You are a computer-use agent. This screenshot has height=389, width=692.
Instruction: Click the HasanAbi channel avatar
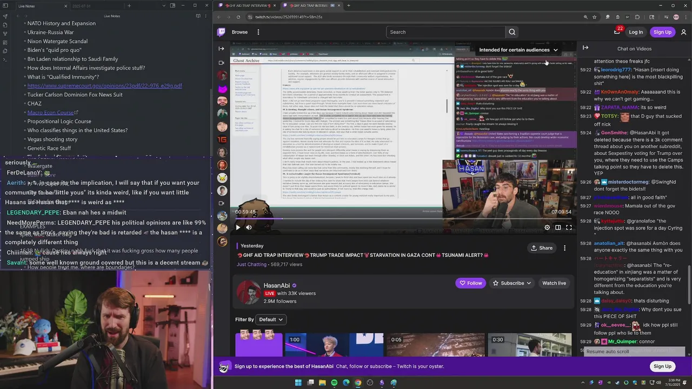[x=249, y=292]
